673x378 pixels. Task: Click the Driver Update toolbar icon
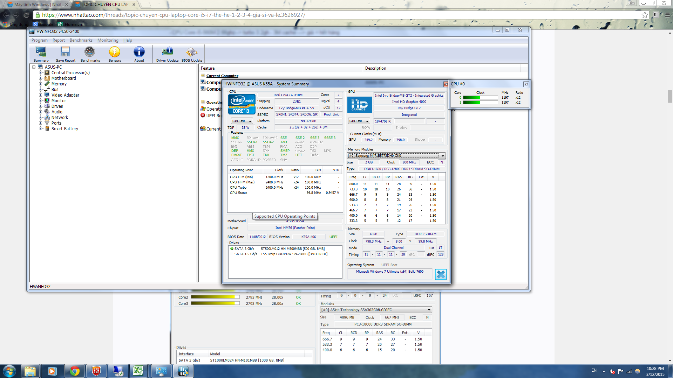tap(167, 54)
